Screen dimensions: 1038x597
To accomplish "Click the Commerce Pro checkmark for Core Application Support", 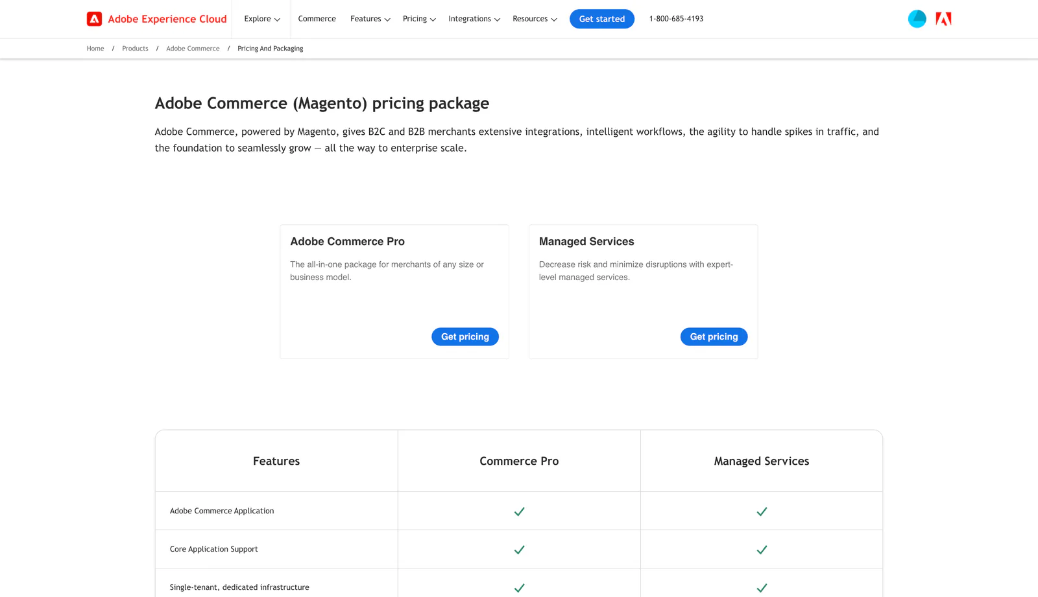I will point(519,550).
